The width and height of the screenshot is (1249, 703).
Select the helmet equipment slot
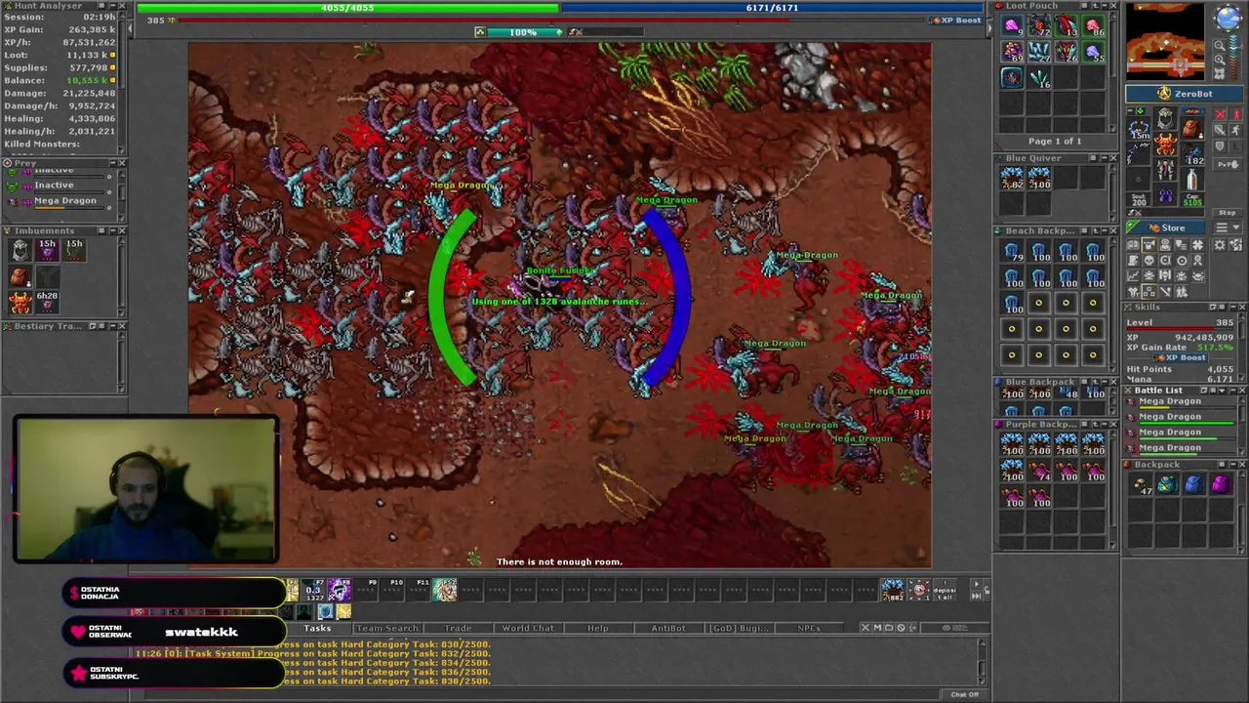(1165, 117)
